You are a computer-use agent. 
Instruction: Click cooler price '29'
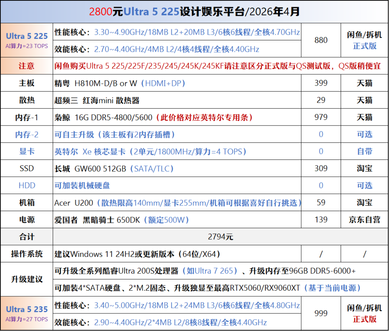(321, 100)
